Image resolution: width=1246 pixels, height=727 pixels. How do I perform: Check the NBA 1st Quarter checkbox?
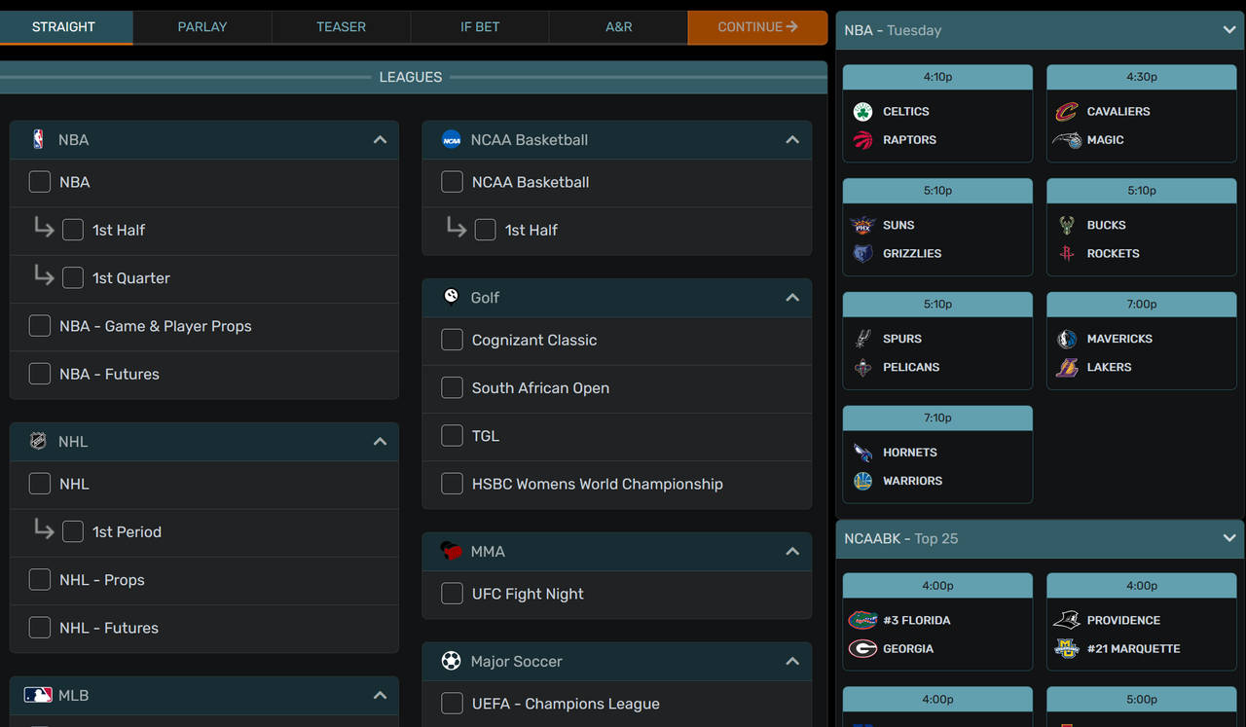coord(73,277)
